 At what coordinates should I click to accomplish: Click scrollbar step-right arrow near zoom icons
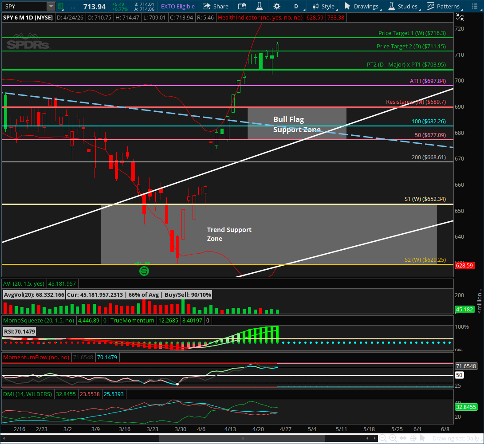pos(375,438)
